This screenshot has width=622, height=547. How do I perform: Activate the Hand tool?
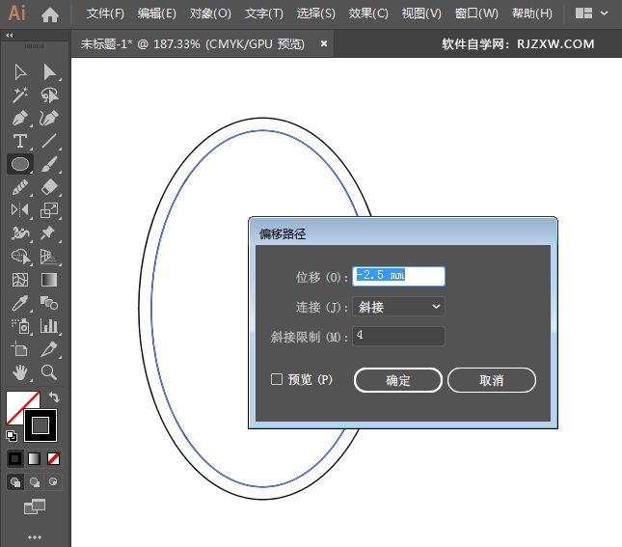[x=20, y=372]
